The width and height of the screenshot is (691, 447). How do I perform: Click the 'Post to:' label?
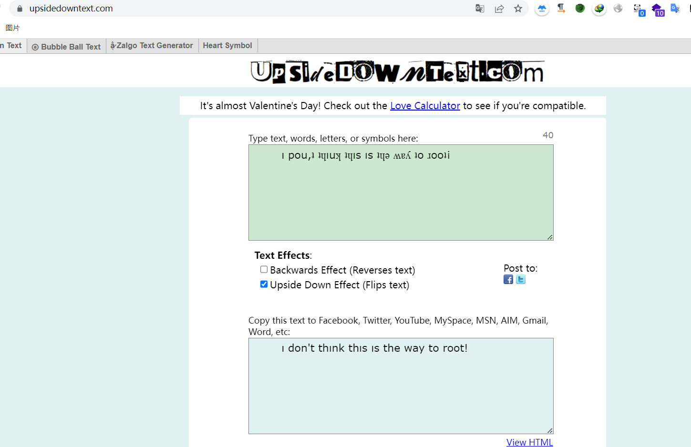coord(520,268)
